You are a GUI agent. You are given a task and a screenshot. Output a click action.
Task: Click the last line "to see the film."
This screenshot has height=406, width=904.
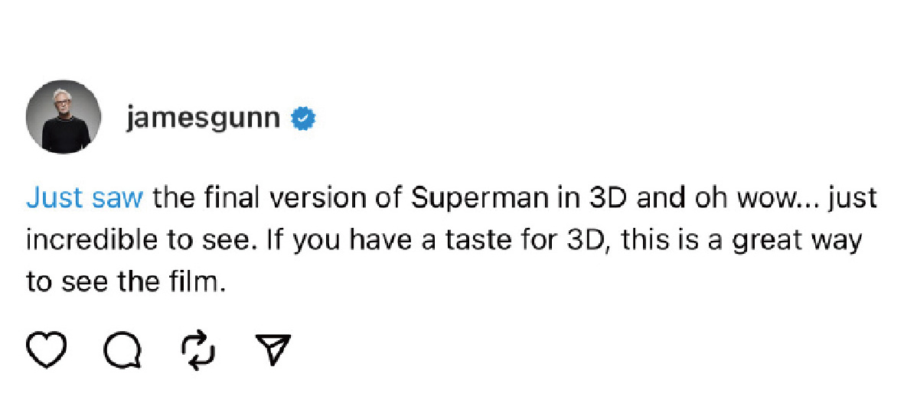pos(127,282)
